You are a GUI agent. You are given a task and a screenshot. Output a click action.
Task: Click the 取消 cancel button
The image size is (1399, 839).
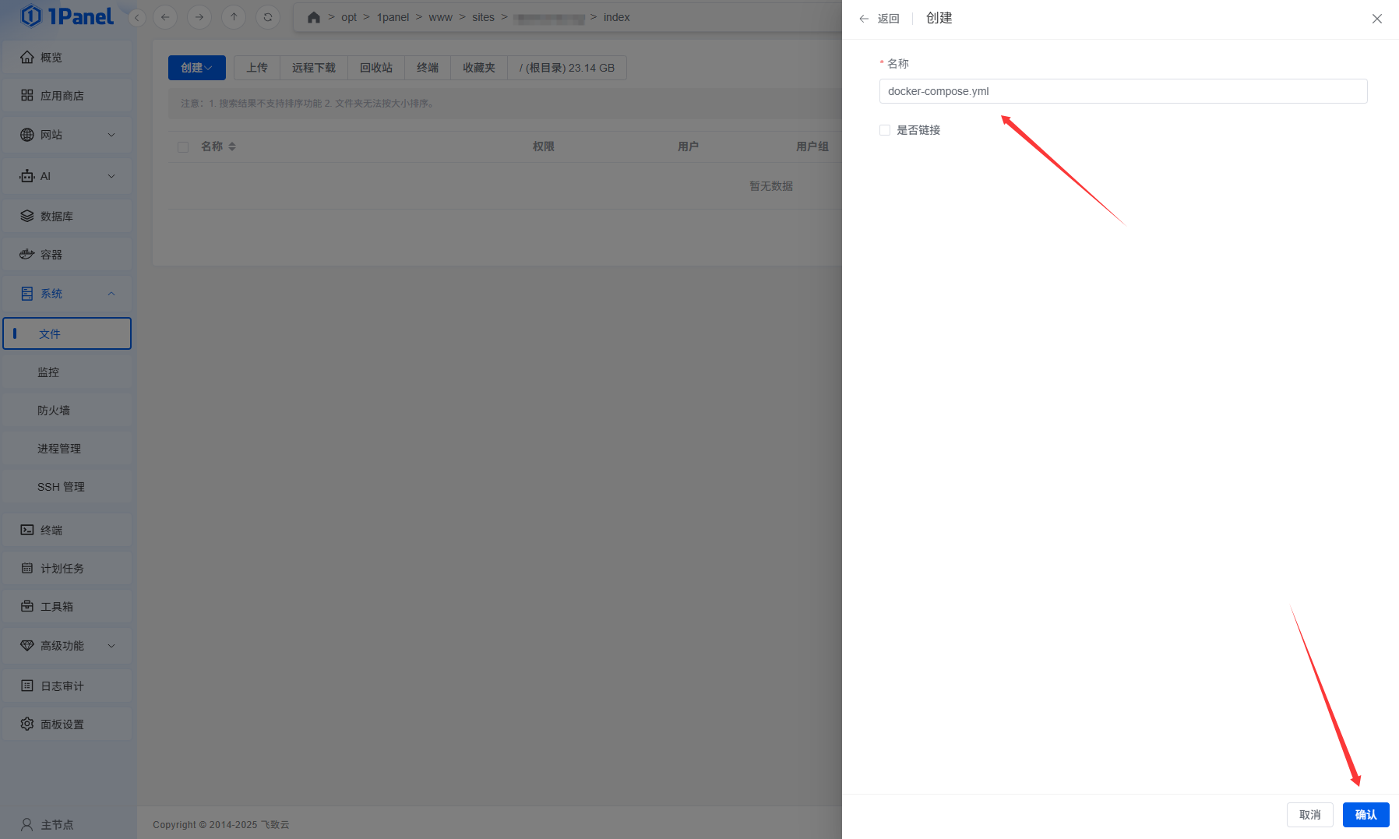click(1310, 815)
